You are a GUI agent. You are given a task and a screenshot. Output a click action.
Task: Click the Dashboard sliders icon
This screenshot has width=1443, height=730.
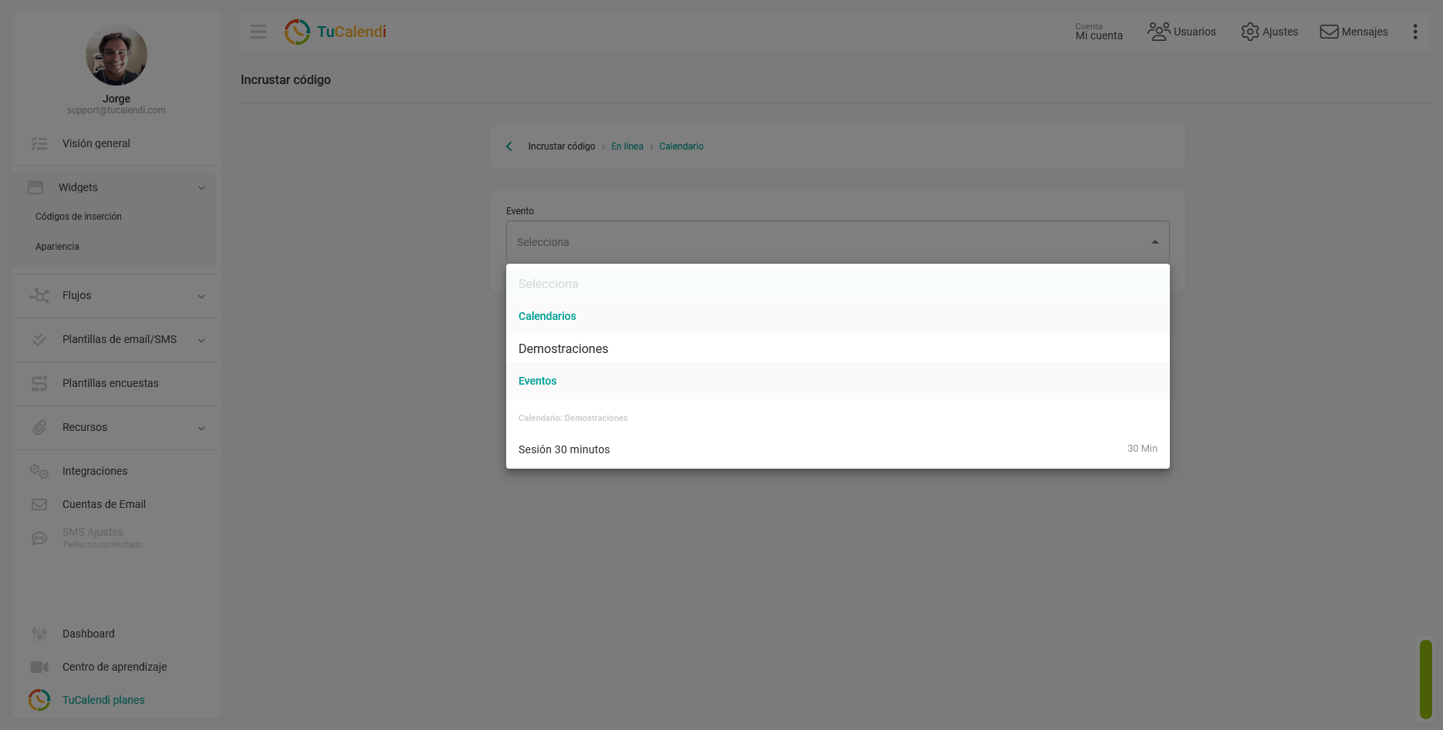tap(39, 634)
